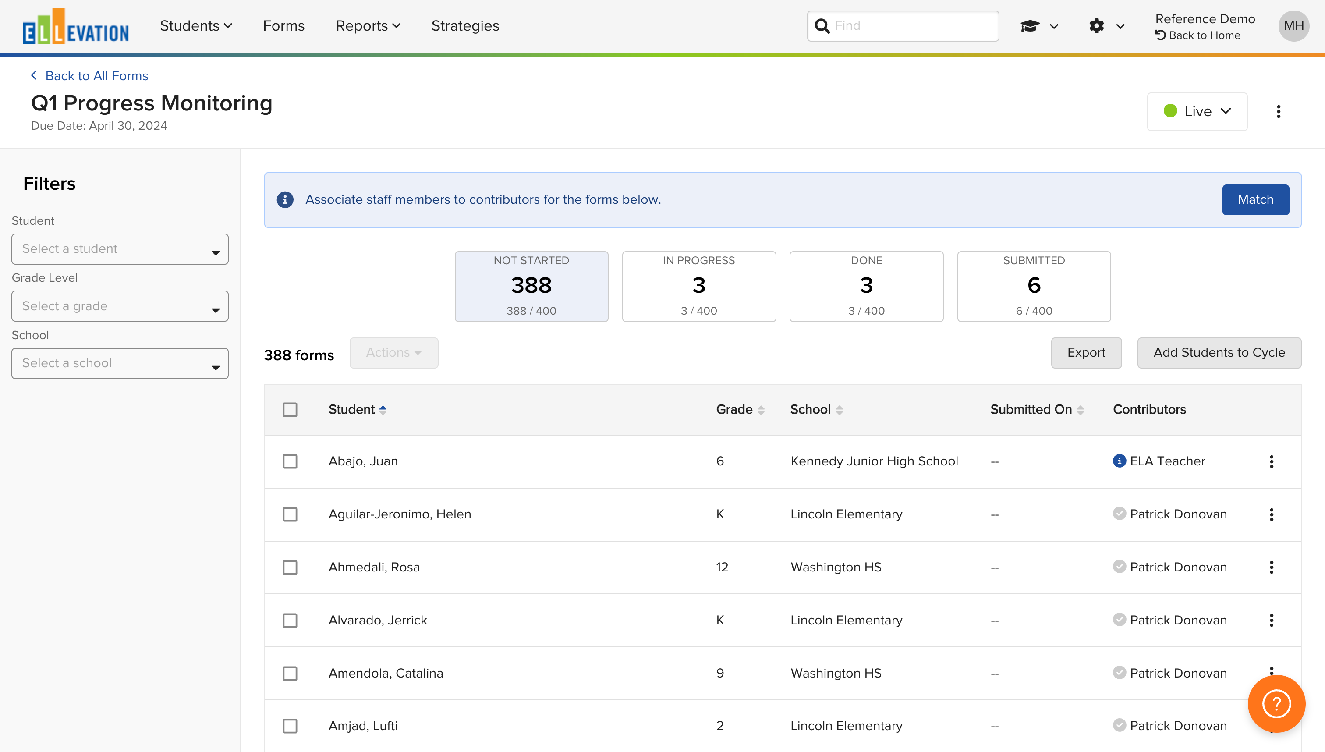Expand the Students nav menu
The height and width of the screenshot is (752, 1325).
196,26
